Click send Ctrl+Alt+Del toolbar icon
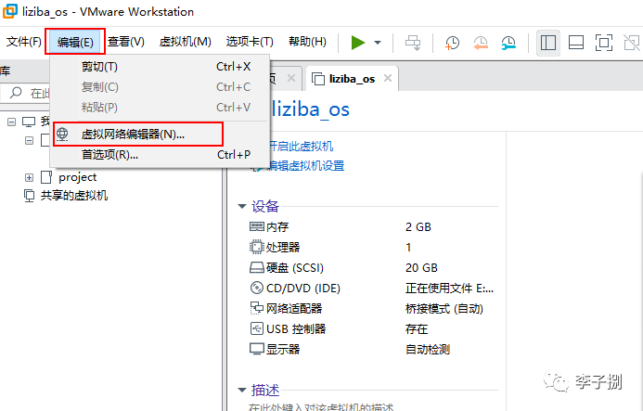This screenshot has height=411, width=643. click(x=413, y=43)
